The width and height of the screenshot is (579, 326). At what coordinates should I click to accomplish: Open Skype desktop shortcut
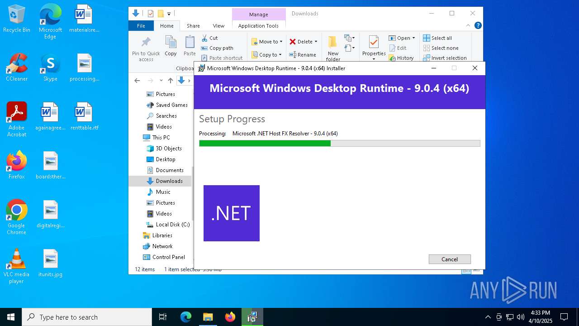click(50, 67)
